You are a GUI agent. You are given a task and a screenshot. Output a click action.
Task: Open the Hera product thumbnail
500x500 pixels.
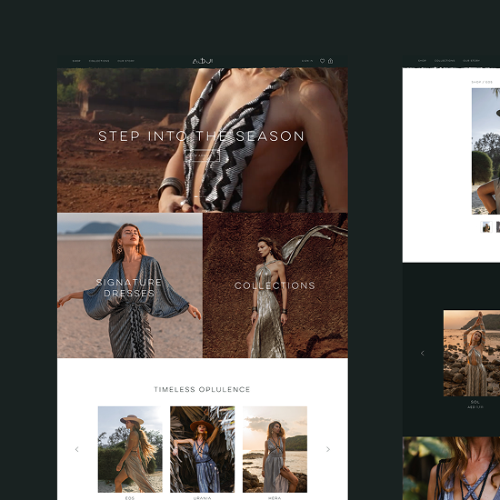(275, 449)
